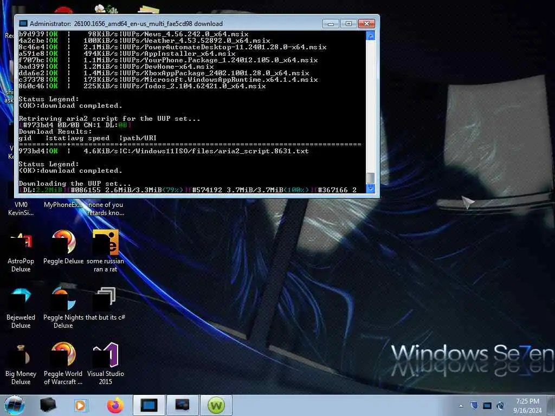Switch to the command prompt taskbar button

149,405
